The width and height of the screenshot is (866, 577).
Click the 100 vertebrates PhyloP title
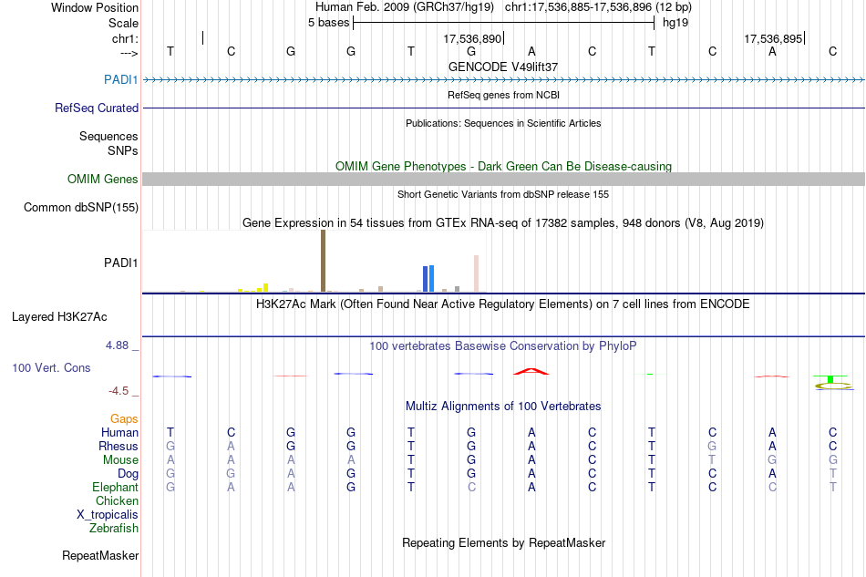pos(502,345)
